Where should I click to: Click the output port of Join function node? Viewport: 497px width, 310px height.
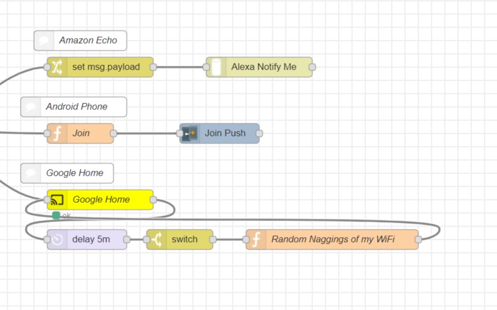point(113,133)
